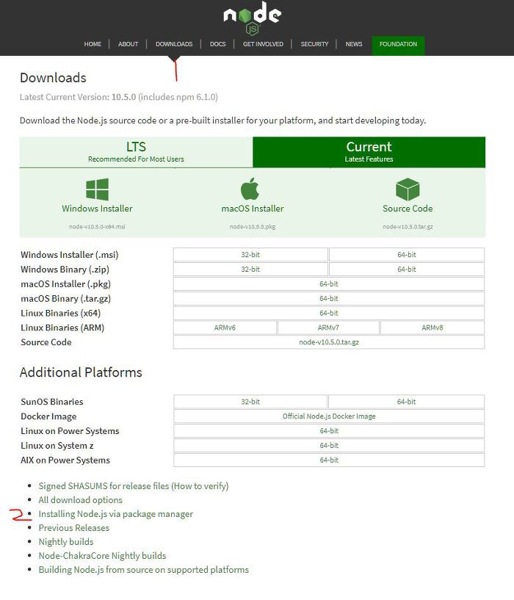Download Linux ARMv6 binary
This screenshot has width=514, height=600.
point(225,328)
